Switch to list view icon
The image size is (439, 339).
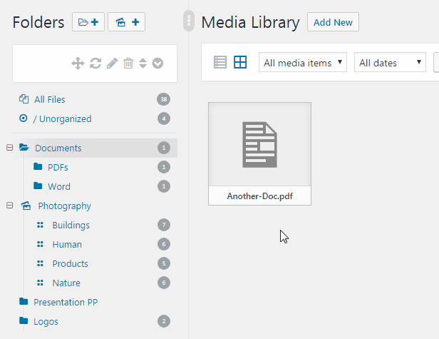(x=220, y=62)
